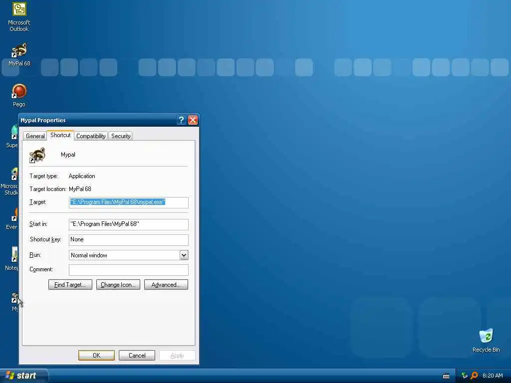Viewport: 511px width, 383px height.
Task: Open the Advanced options
Action: [166, 285]
